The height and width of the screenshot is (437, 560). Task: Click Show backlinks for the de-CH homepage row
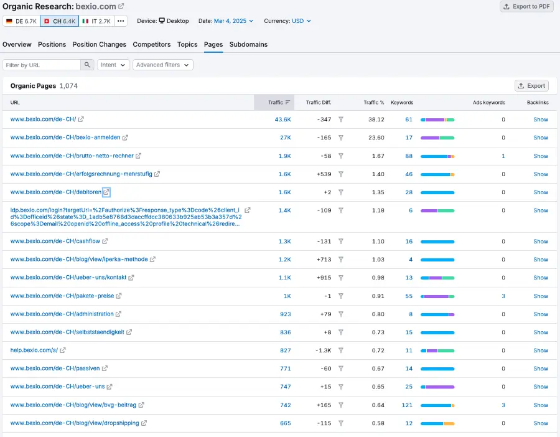pos(540,120)
